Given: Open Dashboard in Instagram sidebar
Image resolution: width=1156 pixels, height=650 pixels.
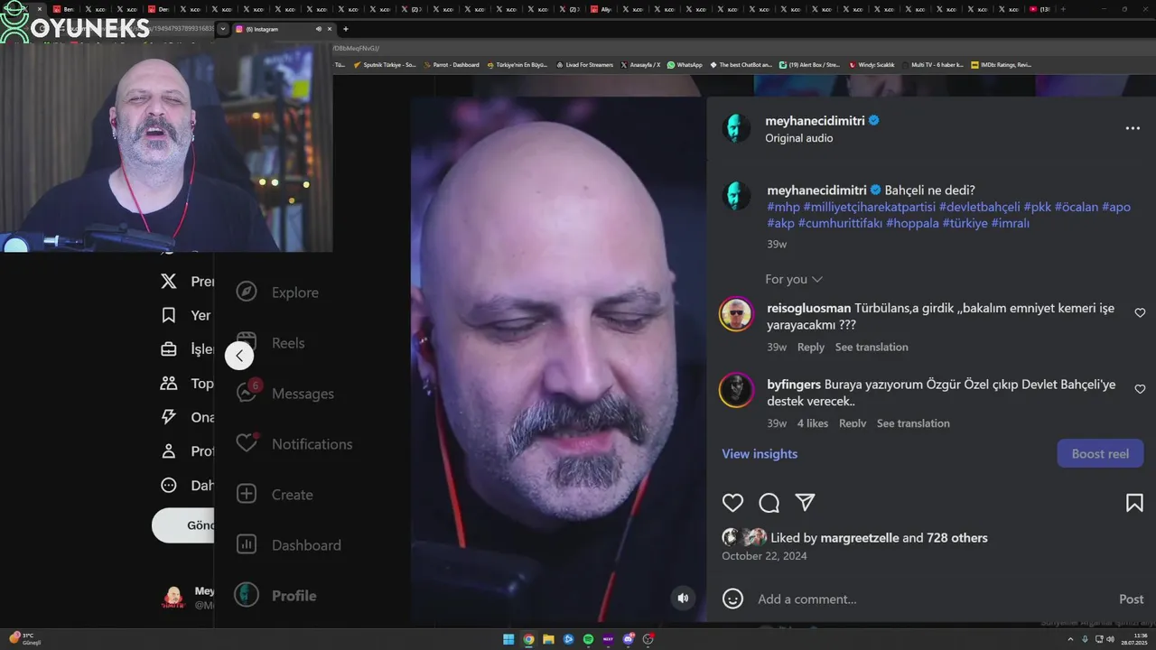Looking at the screenshot, I should pos(288,545).
